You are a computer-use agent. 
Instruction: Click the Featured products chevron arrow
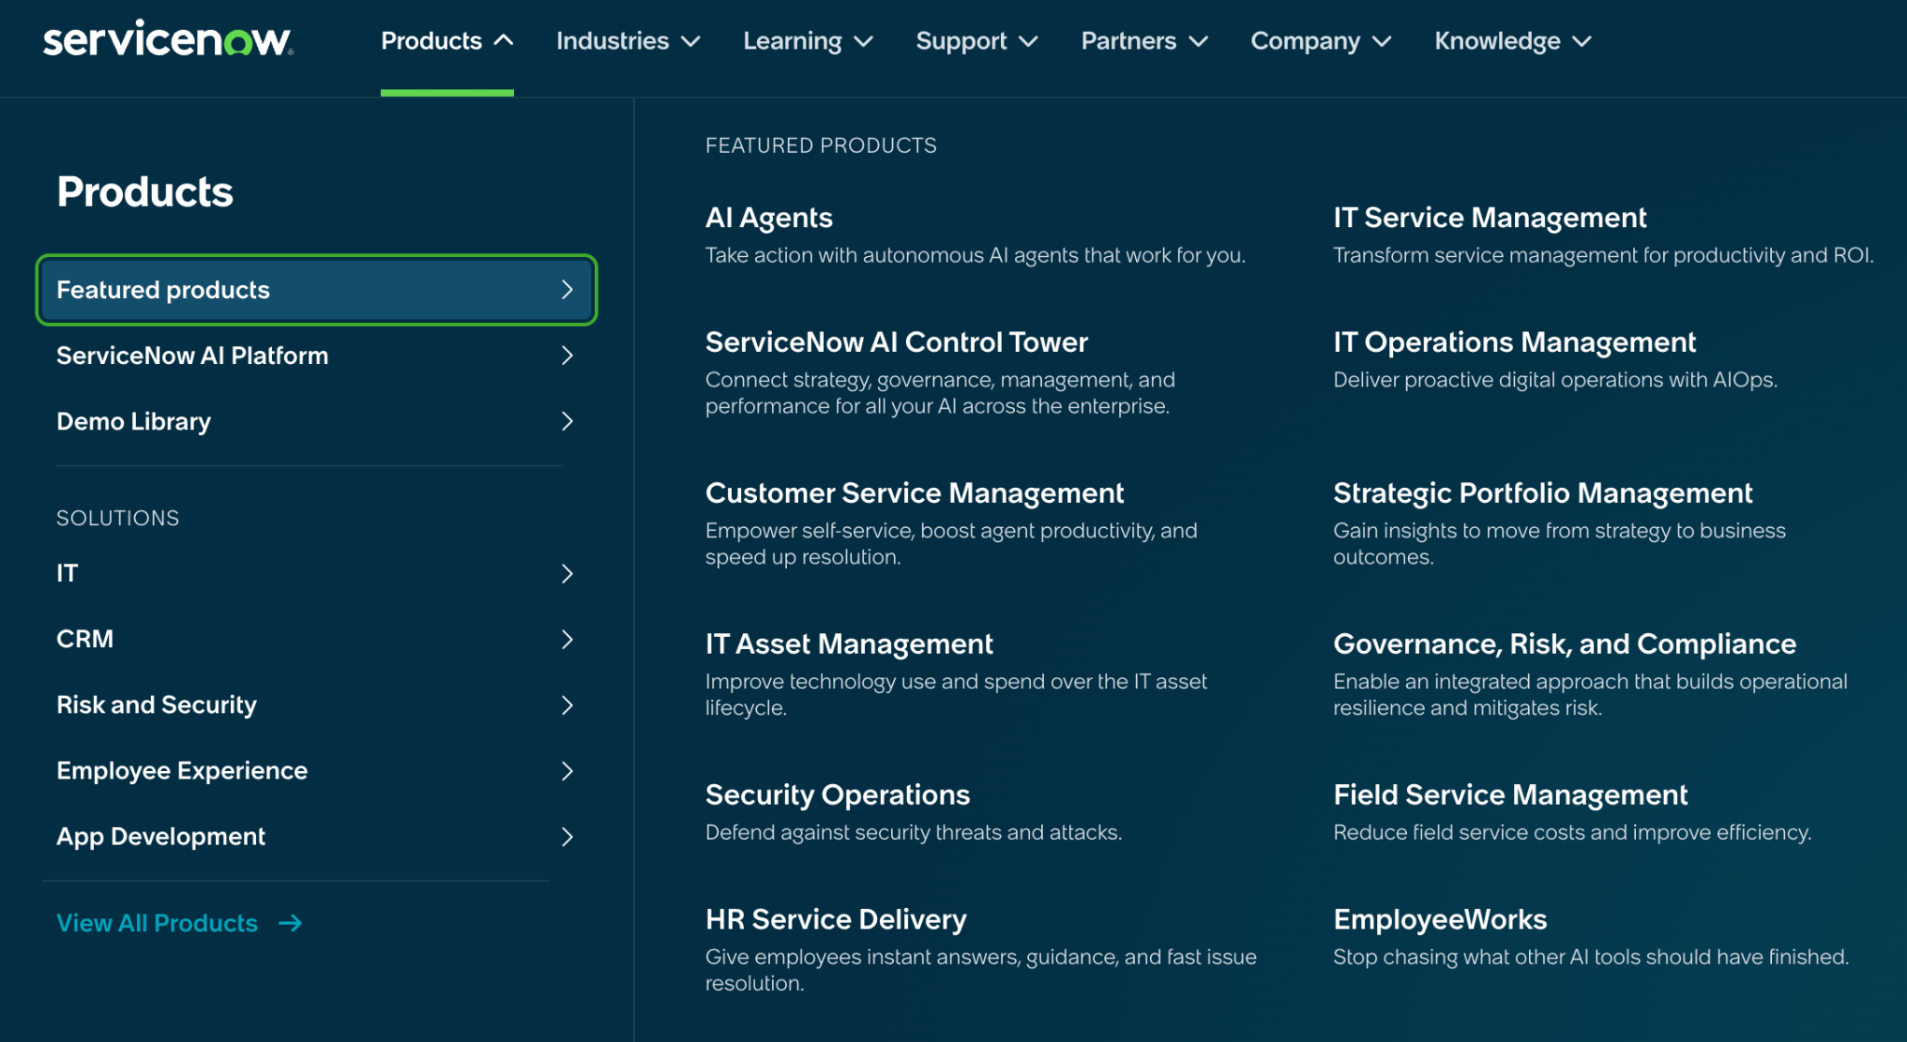pyautogui.click(x=567, y=290)
